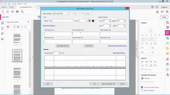The image size is (170, 95).
Task: Switch to the Tools tab
Action: tap(11, 7)
